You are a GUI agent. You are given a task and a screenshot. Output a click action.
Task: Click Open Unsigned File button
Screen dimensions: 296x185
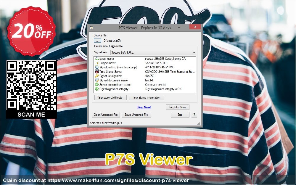[106, 115]
